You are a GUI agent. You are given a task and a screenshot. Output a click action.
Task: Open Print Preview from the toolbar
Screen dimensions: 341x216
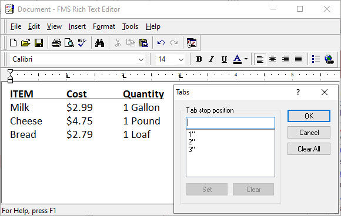(x=69, y=42)
